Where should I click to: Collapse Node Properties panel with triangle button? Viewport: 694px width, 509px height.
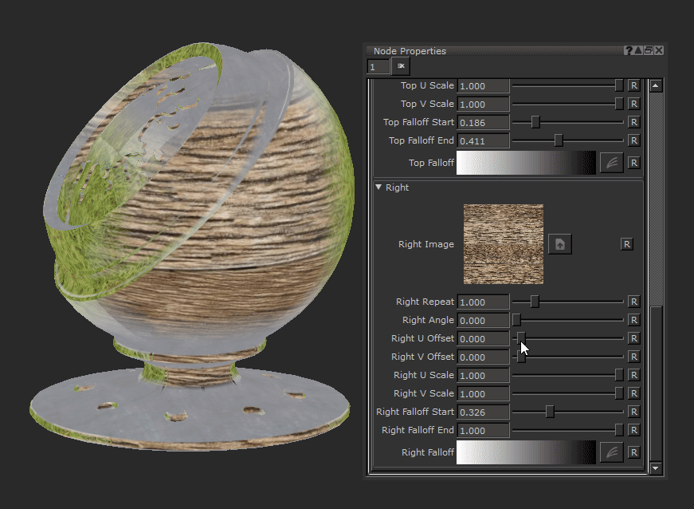click(638, 50)
